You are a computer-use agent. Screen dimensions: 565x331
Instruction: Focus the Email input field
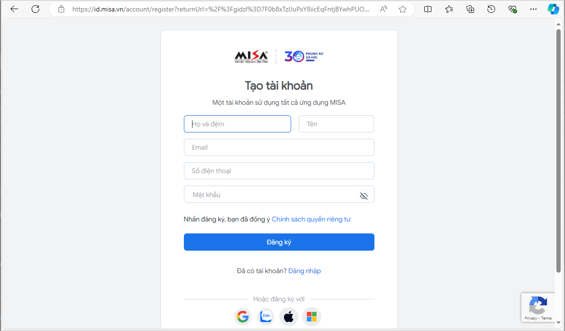pos(279,147)
